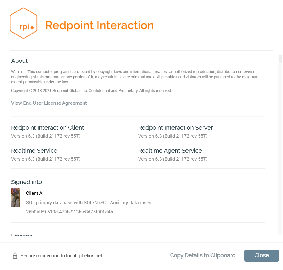Click the SQL primary database description text
This screenshot has height=270, width=283.
(89, 202)
